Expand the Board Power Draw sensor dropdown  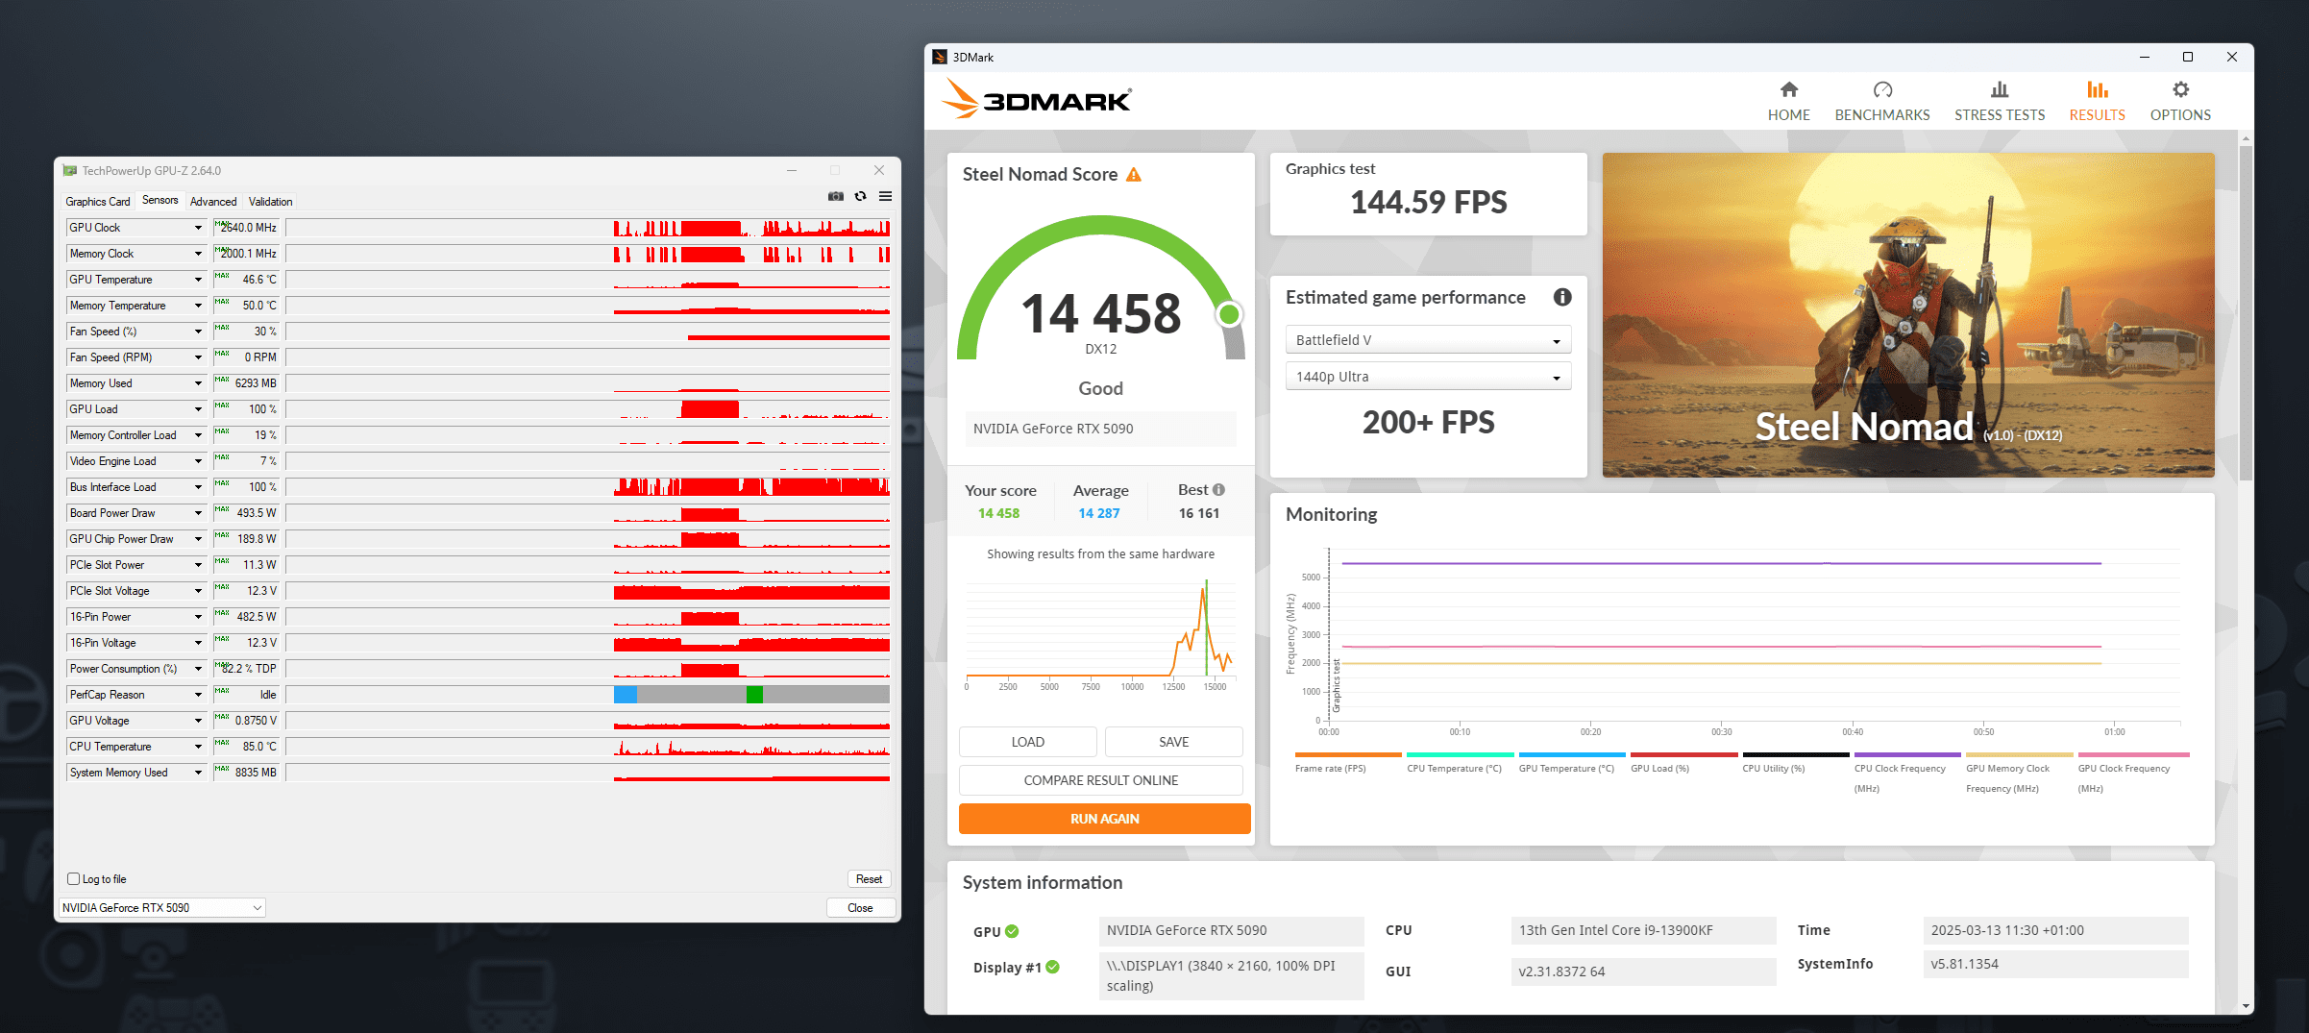198,513
